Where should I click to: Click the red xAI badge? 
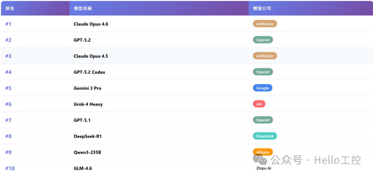point(259,104)
